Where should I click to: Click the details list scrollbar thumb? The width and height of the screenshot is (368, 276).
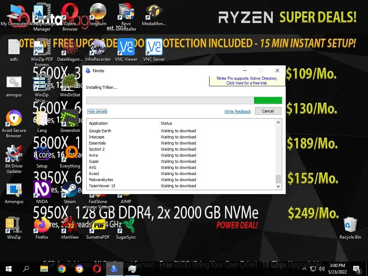tap(278, 179)
